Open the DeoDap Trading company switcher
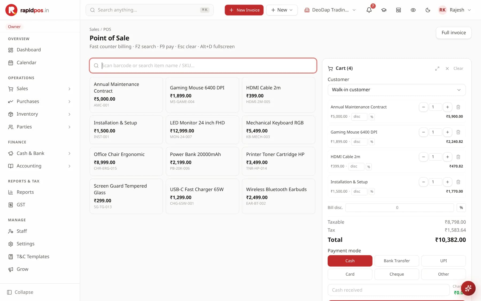Viewport: 481px width, 301px height. (x=330, y=10)
